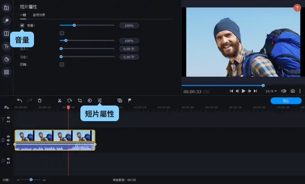Click the preview playback progress bar
This screenshot has height=184, width=305.
(242, 85)
